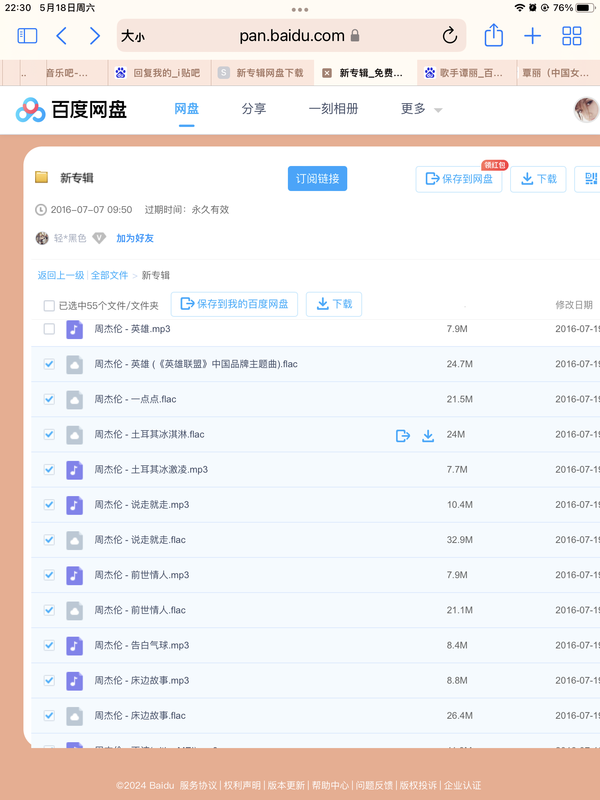Click 加为好友 link
This screenshot has height=800, width=600.
point(135,238)
